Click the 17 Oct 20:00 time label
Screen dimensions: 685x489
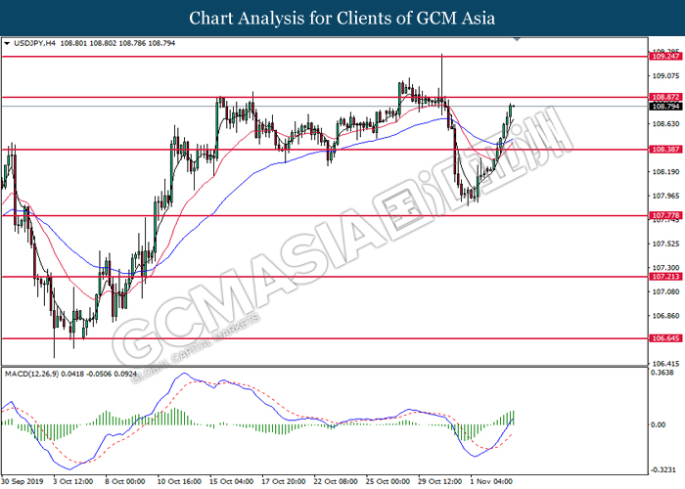(284, 481)
